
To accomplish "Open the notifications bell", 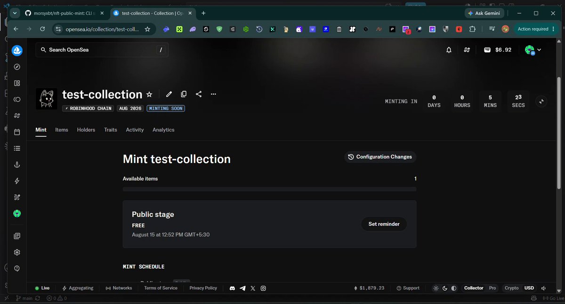I will point(449,49).
